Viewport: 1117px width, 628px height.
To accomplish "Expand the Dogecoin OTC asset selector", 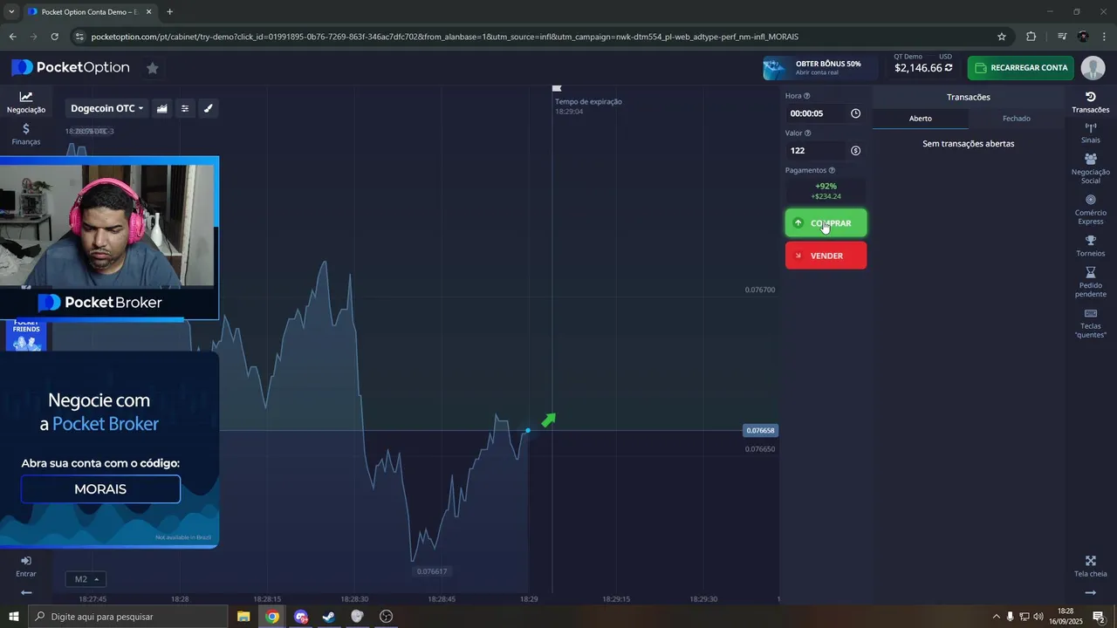I will click(x=106, y=108).
